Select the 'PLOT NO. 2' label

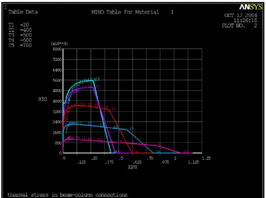[239, 26]
